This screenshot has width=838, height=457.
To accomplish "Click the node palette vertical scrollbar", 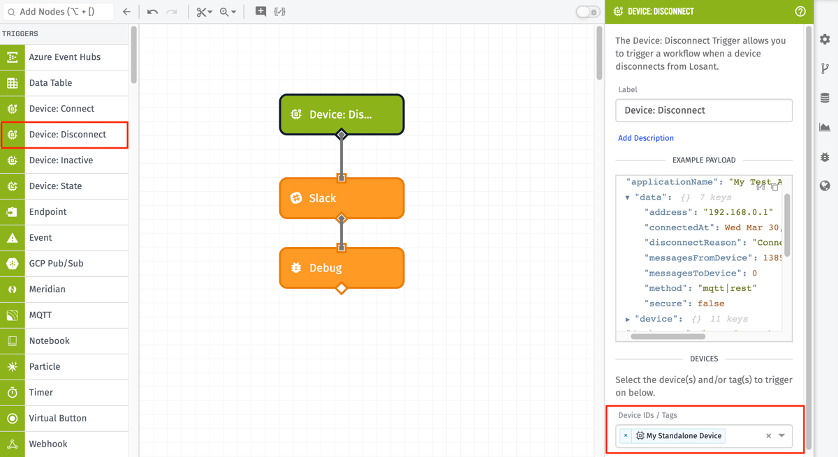I will (x=133, y=56).
